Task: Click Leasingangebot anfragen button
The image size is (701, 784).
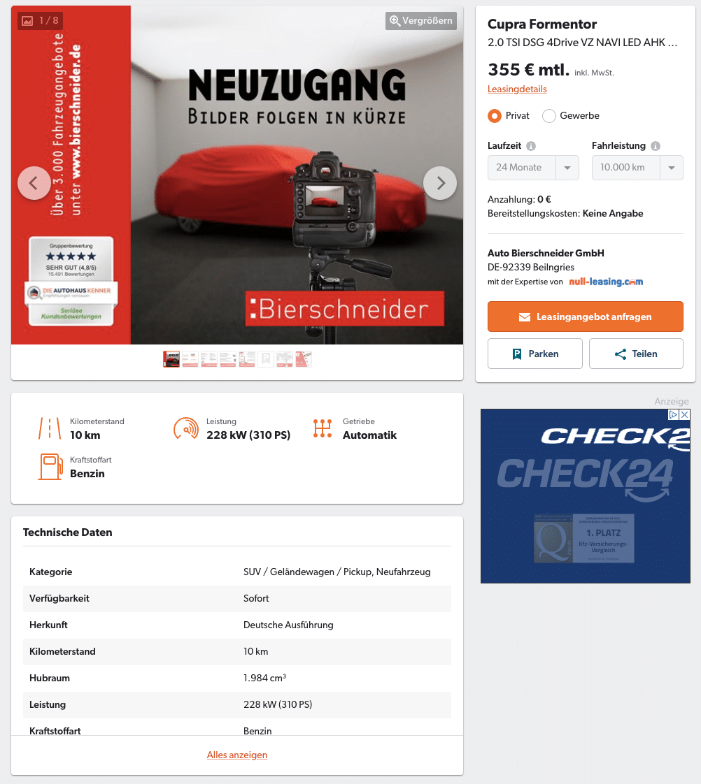Action: coord(586,317)
